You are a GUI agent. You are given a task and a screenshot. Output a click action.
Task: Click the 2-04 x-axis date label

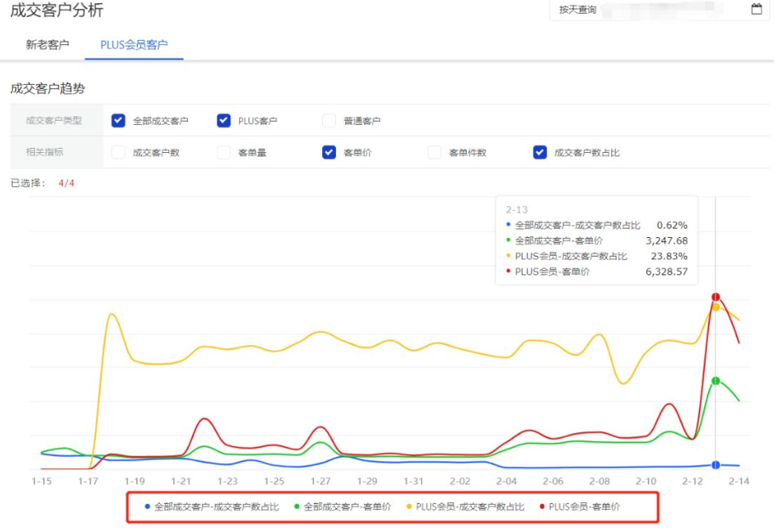click(x=507, y=481)
